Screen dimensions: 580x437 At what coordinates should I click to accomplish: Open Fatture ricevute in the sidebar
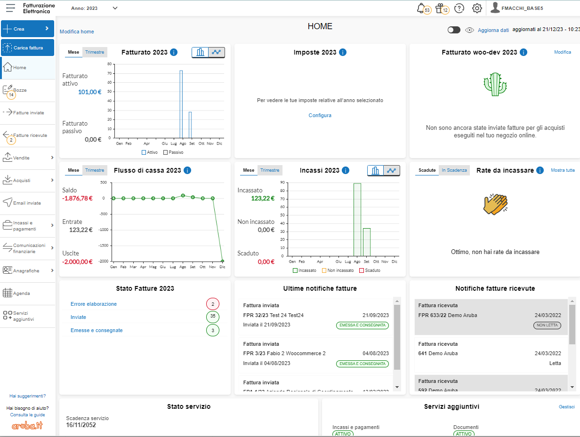[x=27, y=135]
